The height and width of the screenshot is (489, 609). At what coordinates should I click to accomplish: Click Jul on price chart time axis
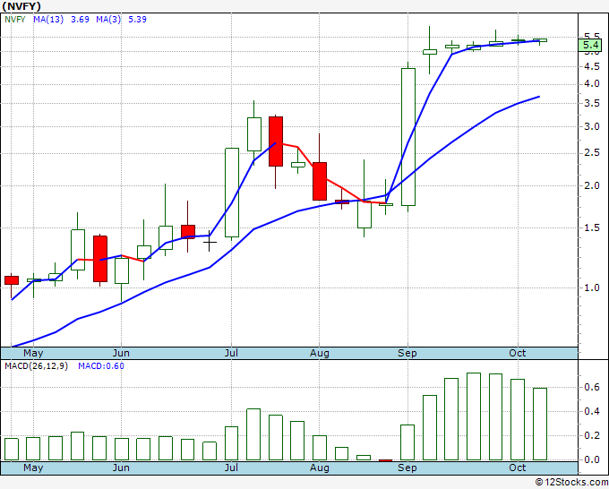coord(231,353)
